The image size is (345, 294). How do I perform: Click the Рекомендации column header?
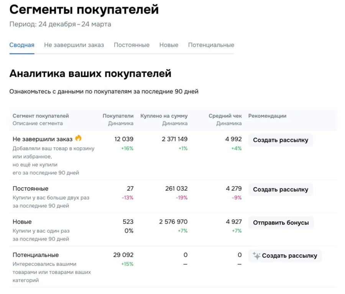[267, 116]
